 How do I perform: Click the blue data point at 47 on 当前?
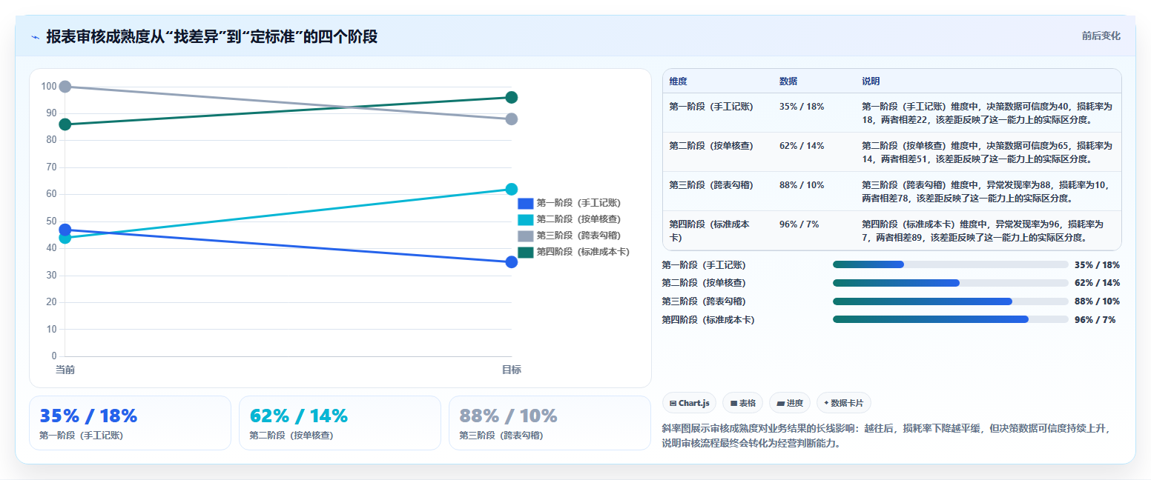pos(65,230)
